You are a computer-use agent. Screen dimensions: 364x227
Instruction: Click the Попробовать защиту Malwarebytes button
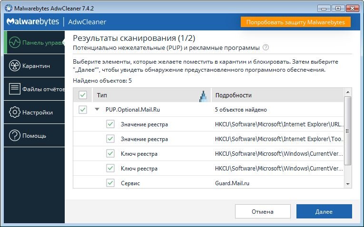(x=295, y=22)
